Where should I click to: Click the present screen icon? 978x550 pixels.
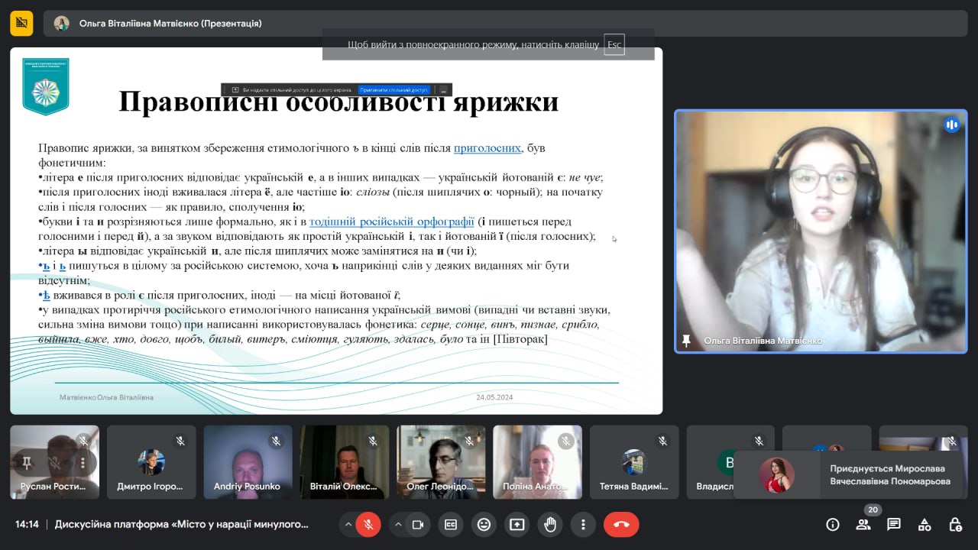517,524
